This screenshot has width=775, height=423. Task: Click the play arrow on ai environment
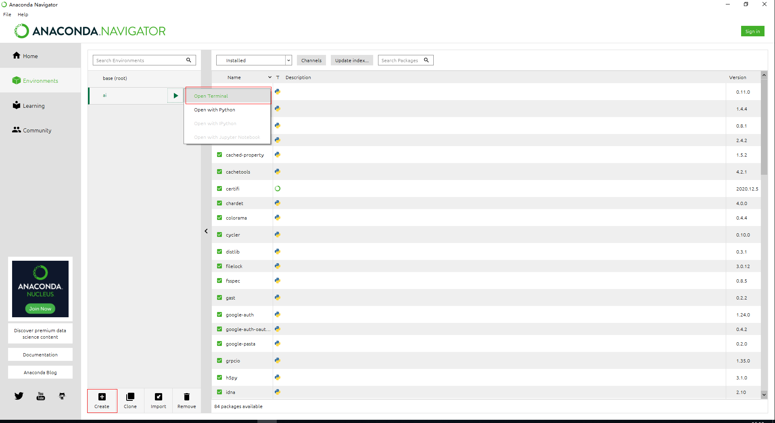point(175,96)
